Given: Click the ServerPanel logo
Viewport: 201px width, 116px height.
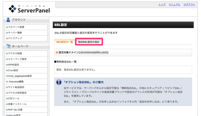Looking at the screenshot, I should (x=29, y=9).
